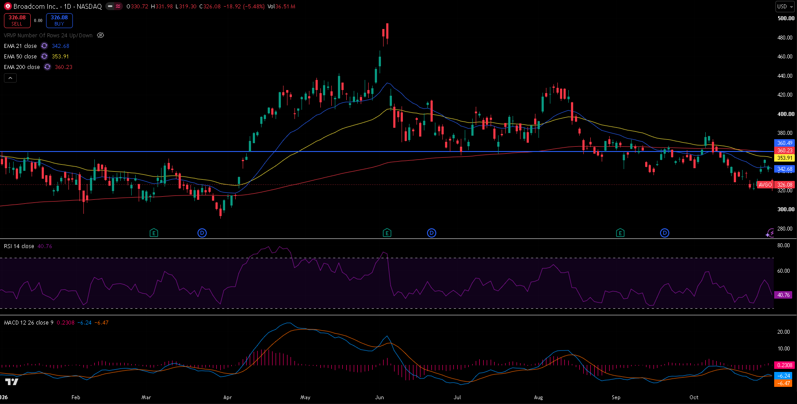Image resolution: width=797 pixels, height=404 pixels.
Task: Click the 500.00 price scale label
Action: [786, 18]
